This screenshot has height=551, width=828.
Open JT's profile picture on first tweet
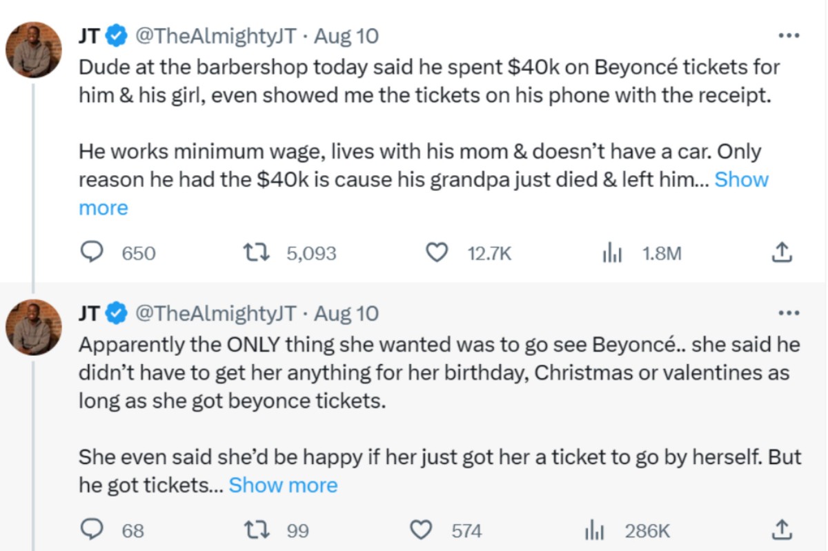34,50
